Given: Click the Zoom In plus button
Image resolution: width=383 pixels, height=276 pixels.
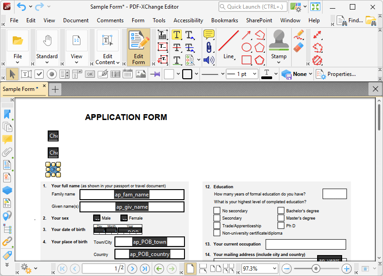Looking at the screenshot, I should (346, 269).
